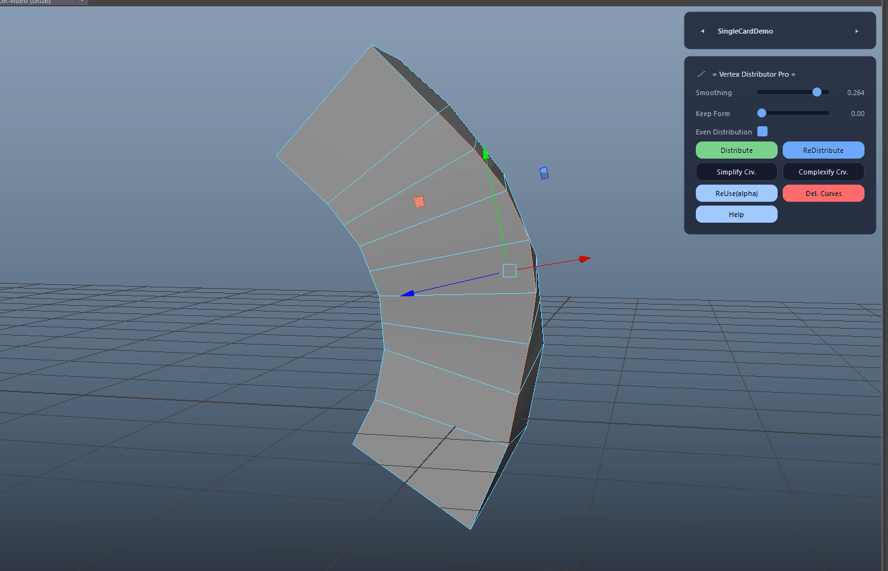
Task: Toggle the Even Distribution checkbox
Action: pos(762,131)
